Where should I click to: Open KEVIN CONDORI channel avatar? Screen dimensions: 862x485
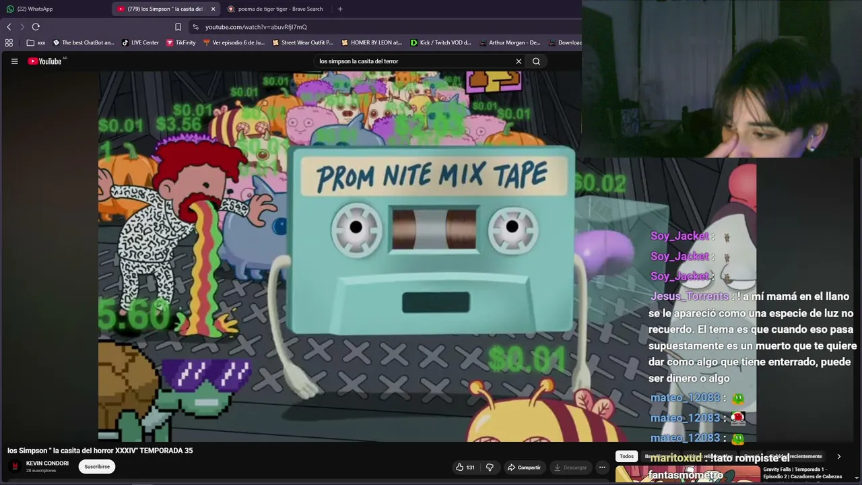(15, 466)
